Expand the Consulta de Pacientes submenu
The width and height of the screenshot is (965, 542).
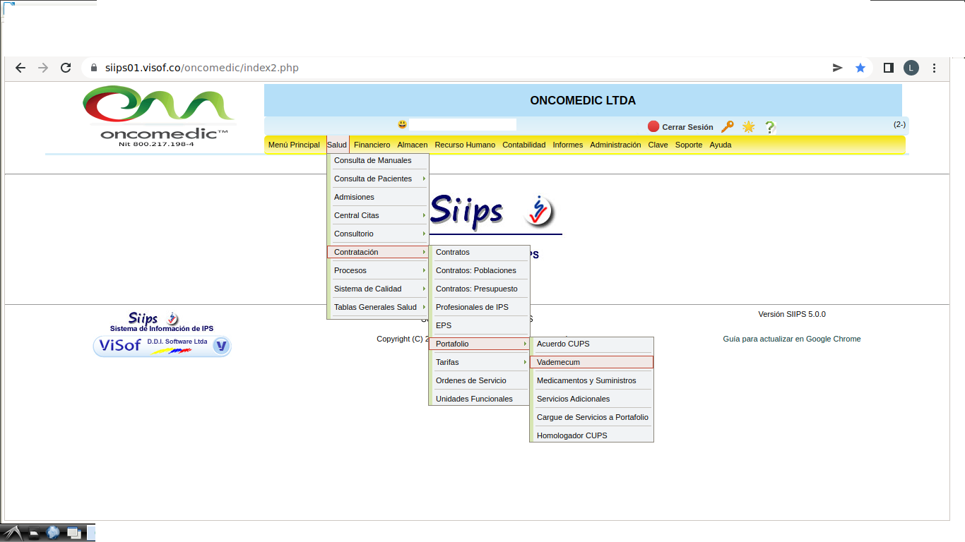(378, 179)
